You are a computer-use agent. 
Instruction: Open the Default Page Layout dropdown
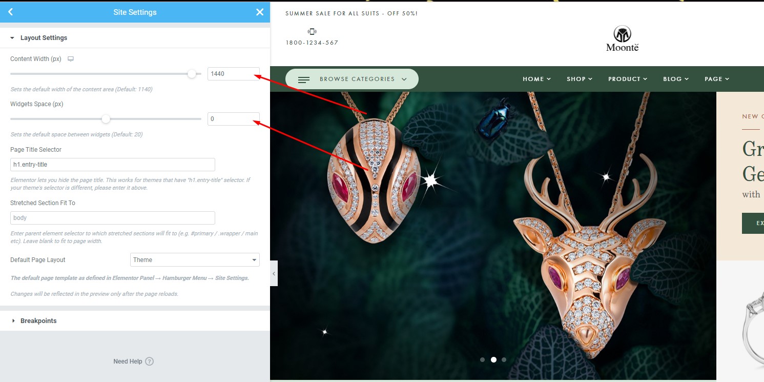tap(195, 260)
